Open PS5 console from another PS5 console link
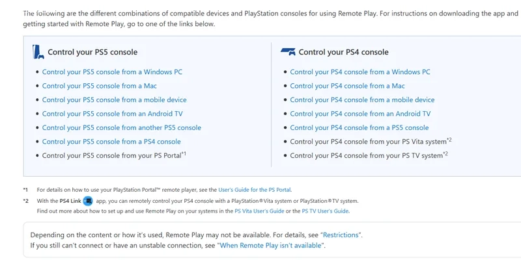This screenshot has height=260, width=521. pos(122,128)
